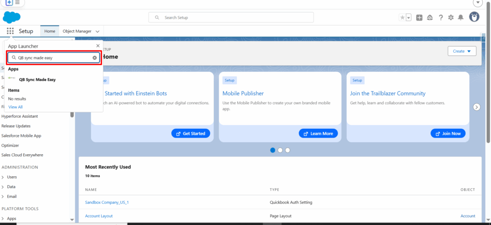Click the Setup badge on Trailblazer card

[x=357, y=80]
